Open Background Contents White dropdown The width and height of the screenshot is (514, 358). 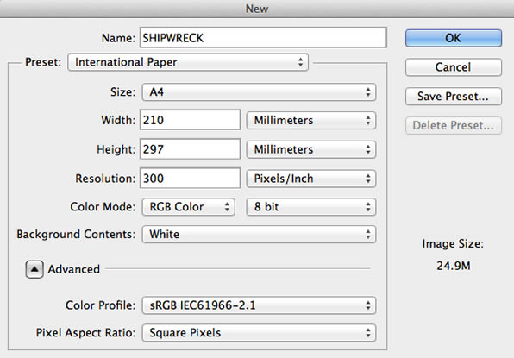[259, 235]
